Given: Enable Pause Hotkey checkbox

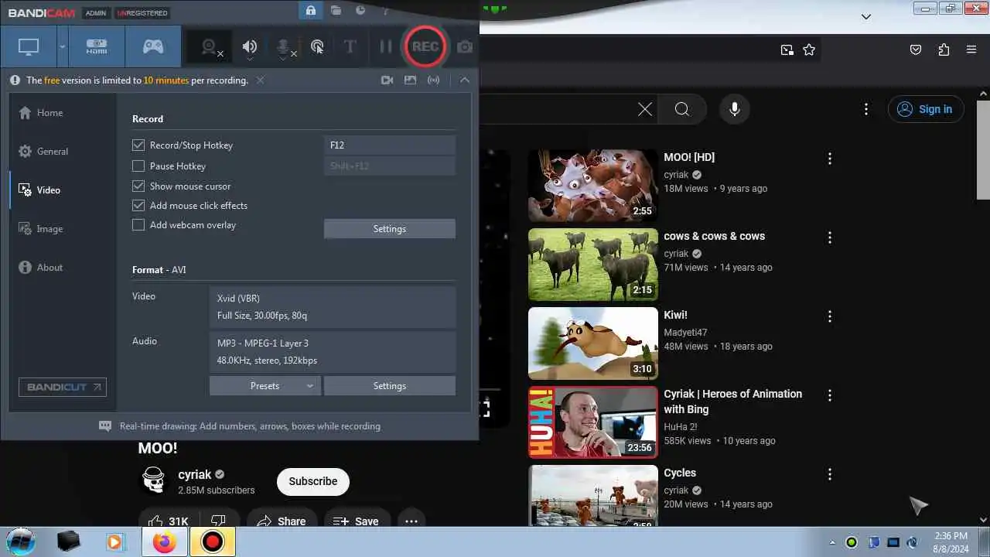Looking at the screenshot, I should (138, 166).
